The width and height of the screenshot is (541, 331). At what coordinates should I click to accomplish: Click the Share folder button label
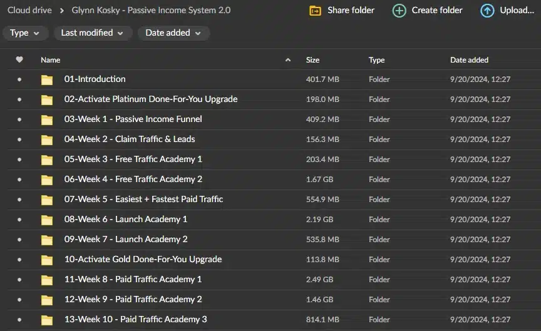pyautogui.click(x=351, y=11)
